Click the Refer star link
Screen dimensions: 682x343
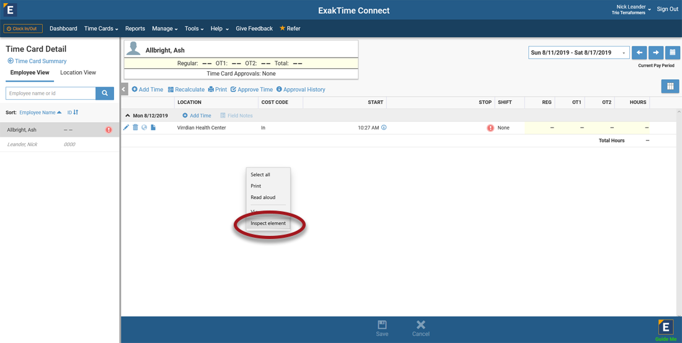290,28
